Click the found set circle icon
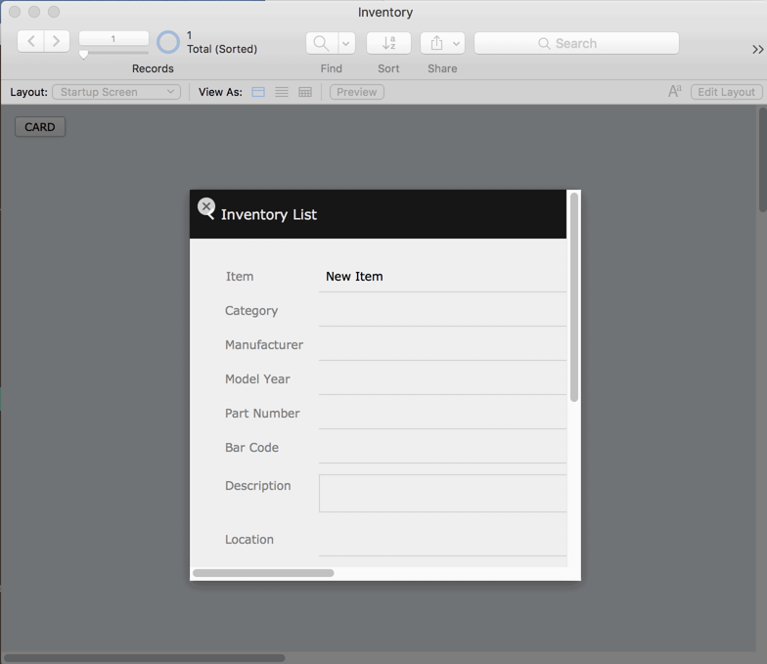The width and height of the screenshot is (767, 664). click(x=168, y=42)
